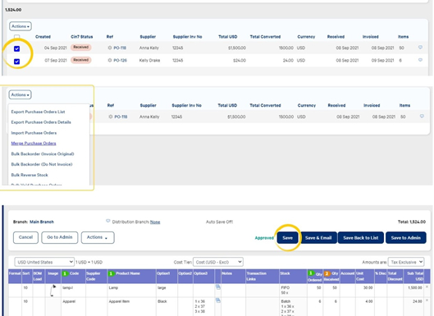Choose Export Purchase Orders Details
This screenshot has width=434, height=316.
click(x=41, y=122)
